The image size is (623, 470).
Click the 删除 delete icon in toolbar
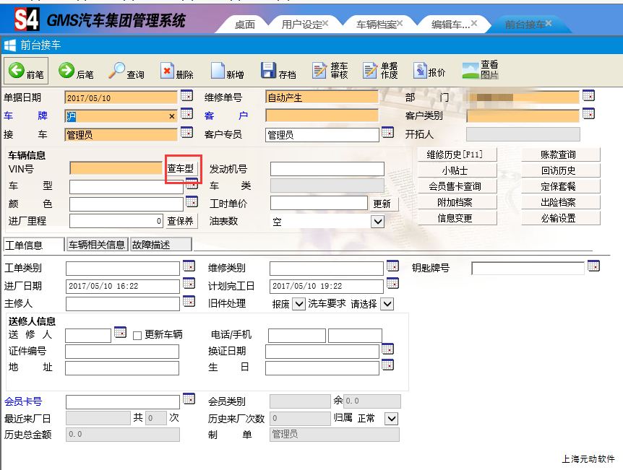[167, 71]
